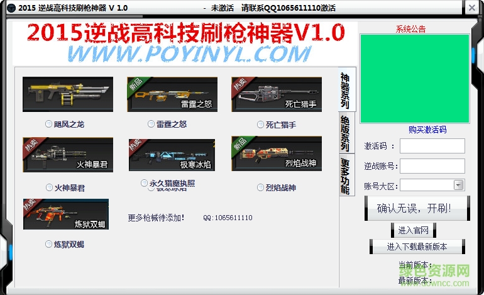Click the 更多枪械待添加! text
484x295 pixels.
click(x=156, y=218)
